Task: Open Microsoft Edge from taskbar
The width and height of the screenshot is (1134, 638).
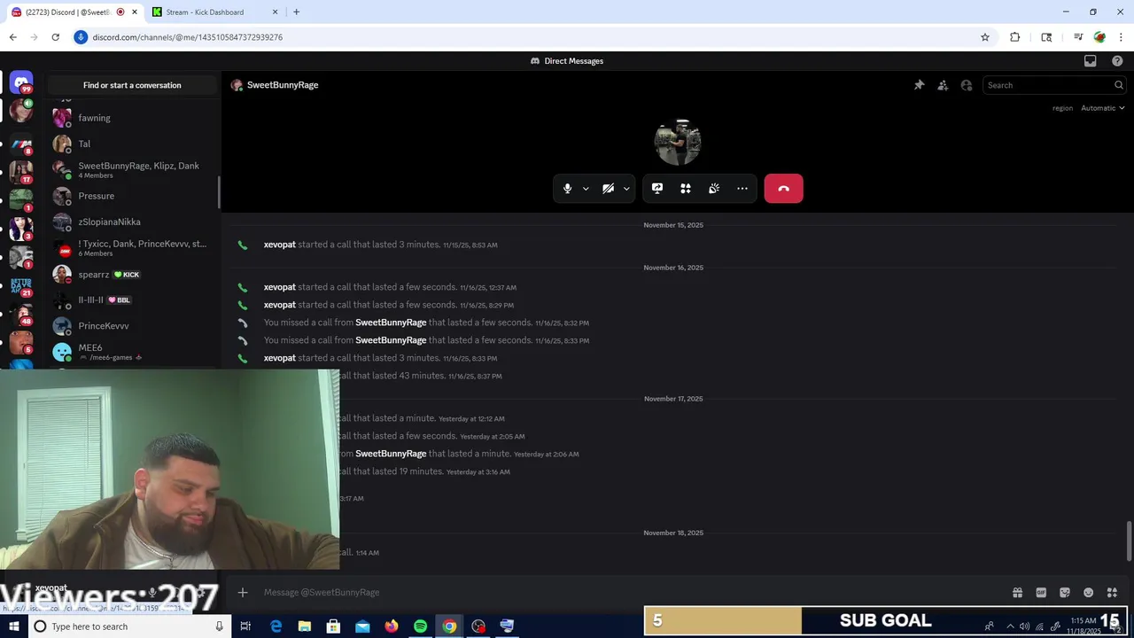Action: click(x=276, y=626)
